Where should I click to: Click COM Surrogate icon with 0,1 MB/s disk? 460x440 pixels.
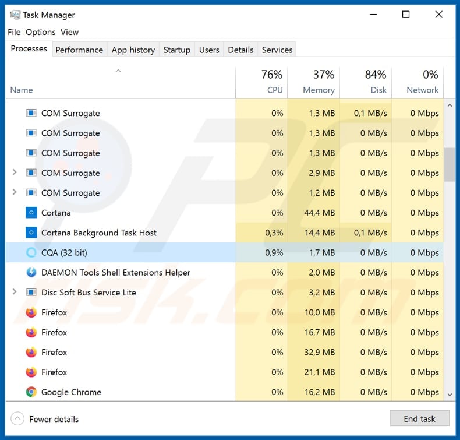[31, 113]
